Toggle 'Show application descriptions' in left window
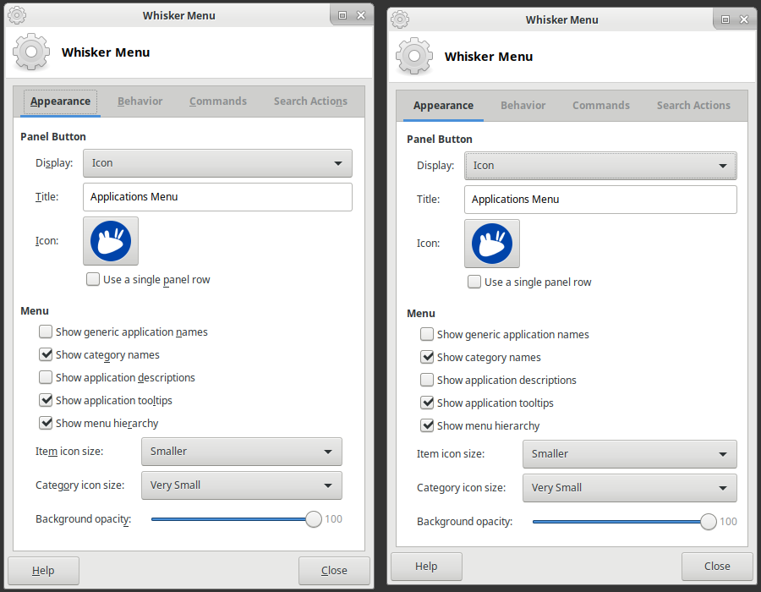 tap(46, 378)
